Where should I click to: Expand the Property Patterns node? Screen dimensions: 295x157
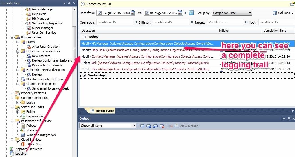12,93
